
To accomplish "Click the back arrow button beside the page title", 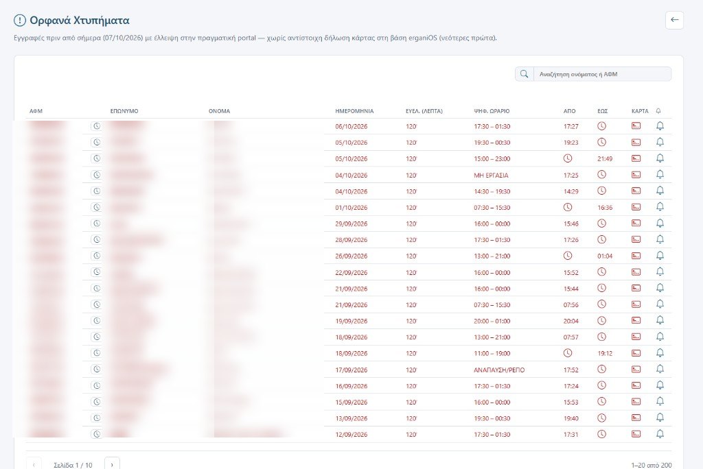I will (x=674, y=20).
